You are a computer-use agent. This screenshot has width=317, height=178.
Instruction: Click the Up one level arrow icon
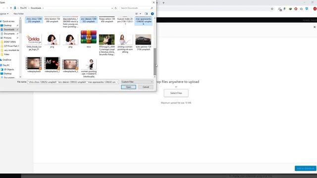[11, 8]
